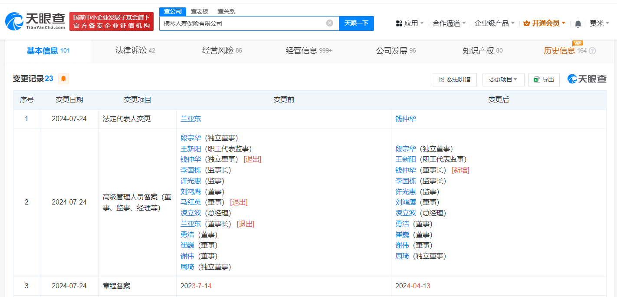Image resolution: width=617 pixels, height=297 pixels.
Task: Click the 数据纠错 correction icon button
Action: [454, 79]
